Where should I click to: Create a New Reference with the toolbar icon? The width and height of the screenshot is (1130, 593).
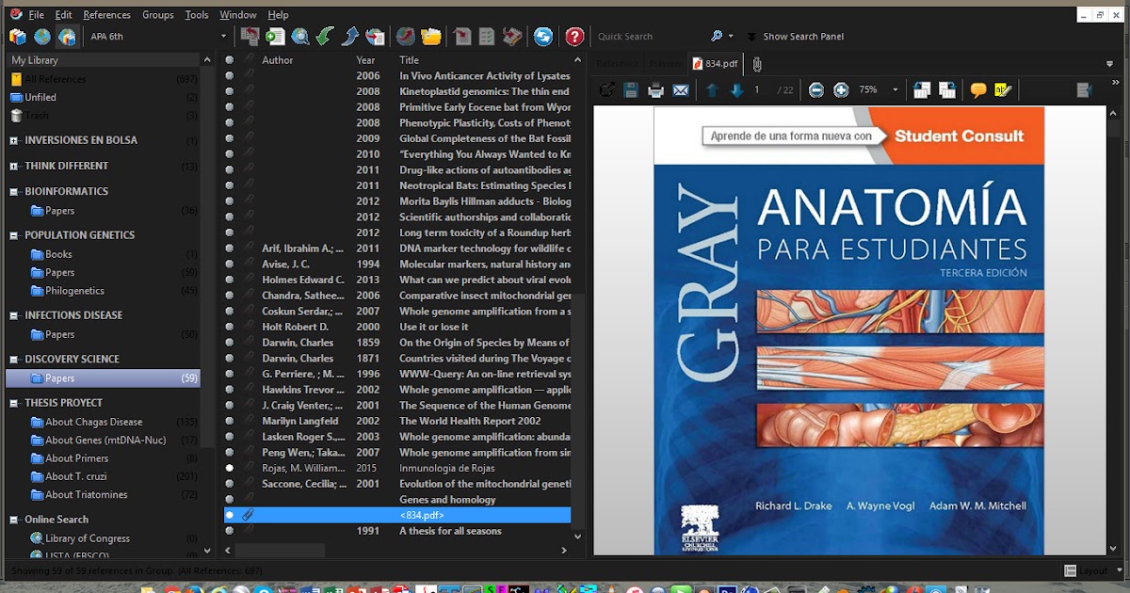pos(275,37)
